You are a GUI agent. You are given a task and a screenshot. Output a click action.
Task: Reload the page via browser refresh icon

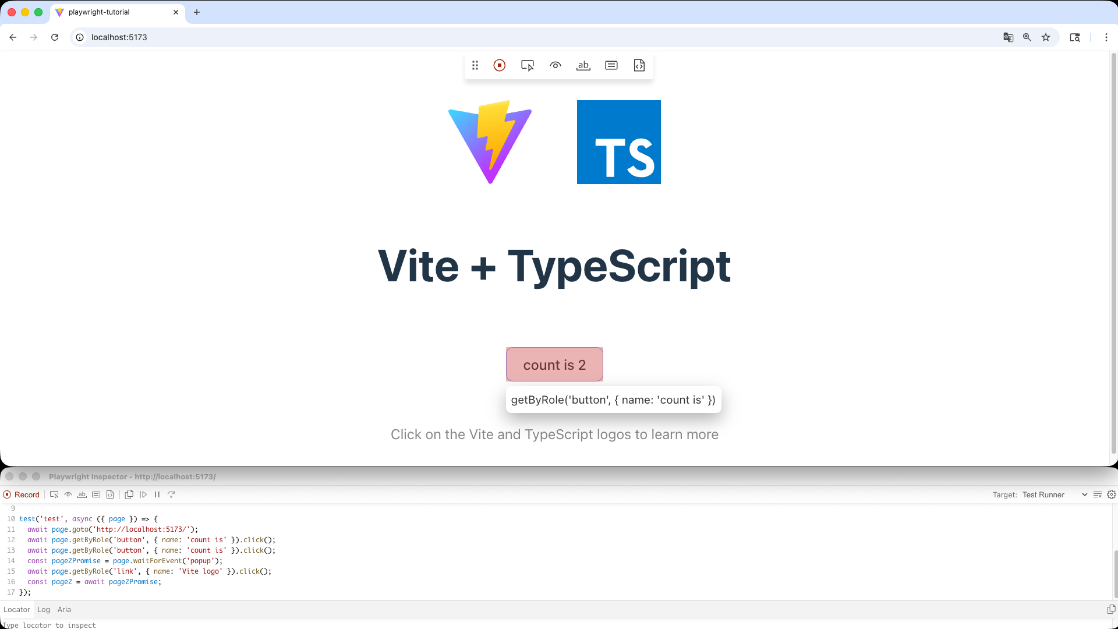(54, 37)
